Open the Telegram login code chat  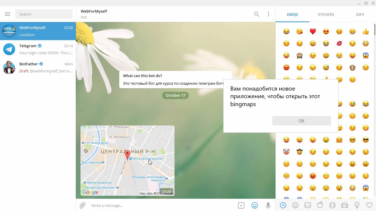(x=38, y=49)
